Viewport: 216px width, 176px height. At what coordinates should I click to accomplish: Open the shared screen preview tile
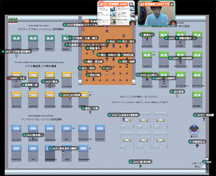tap(117, 15)
